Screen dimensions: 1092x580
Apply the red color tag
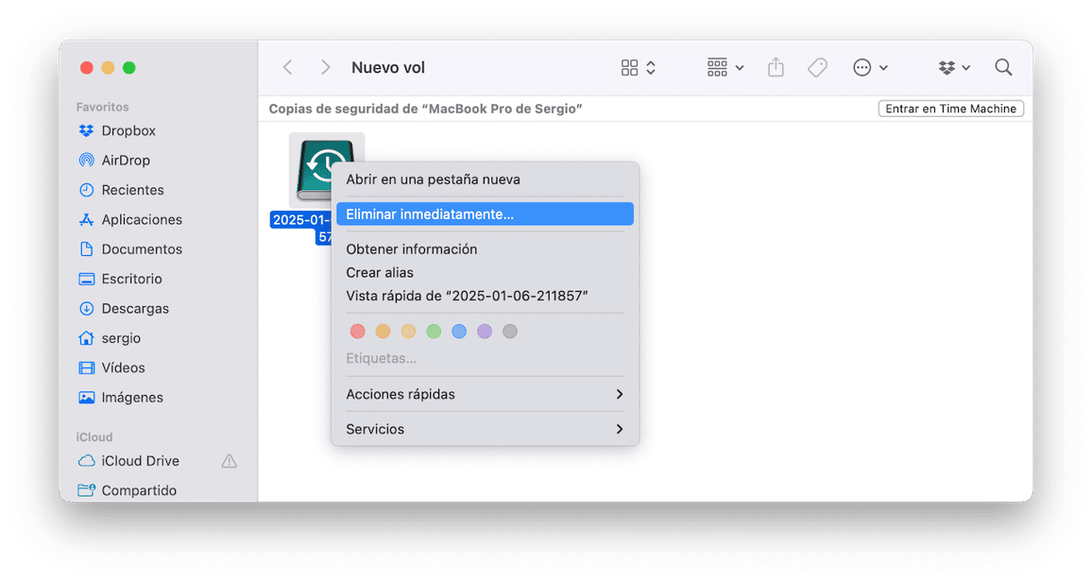[x=357, y=331]
